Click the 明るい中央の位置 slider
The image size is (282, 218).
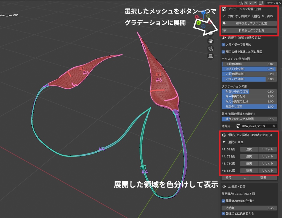click(249, 91)
